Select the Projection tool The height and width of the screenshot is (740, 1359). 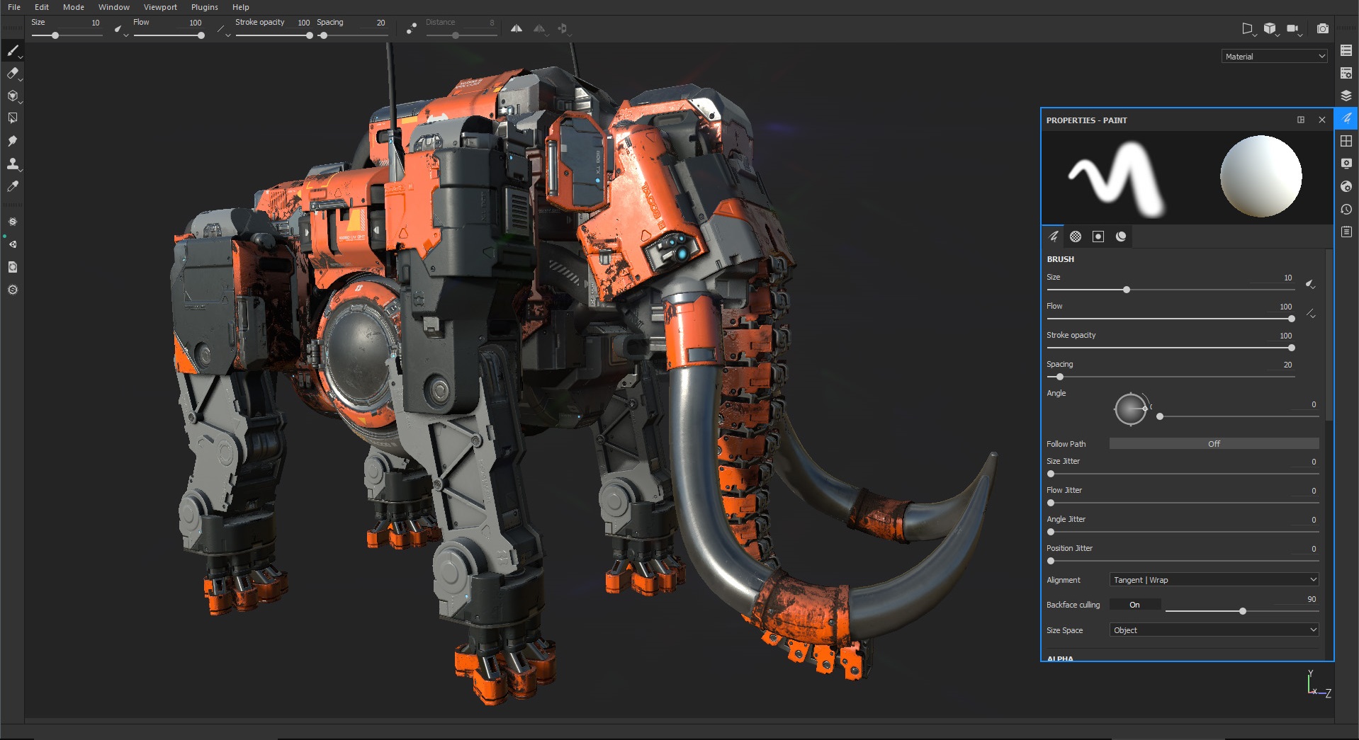13,96
